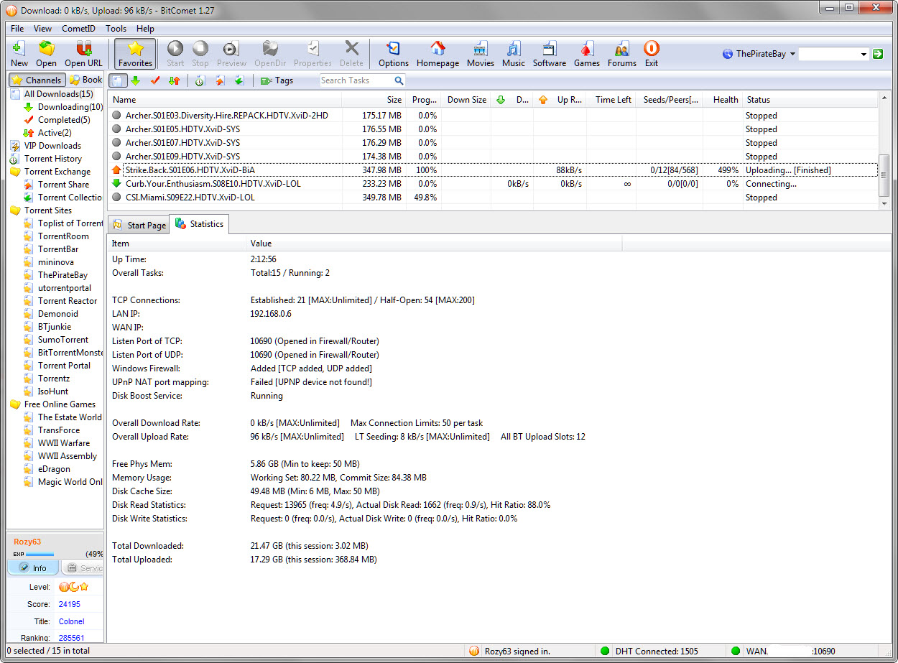Select the Torrent Exchange folder
The height and width of the screenshot is (663, 898).
[50, 172]
